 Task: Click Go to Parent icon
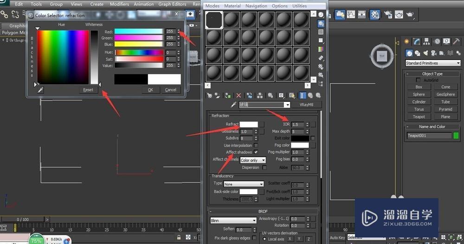[x=310, y=95]
